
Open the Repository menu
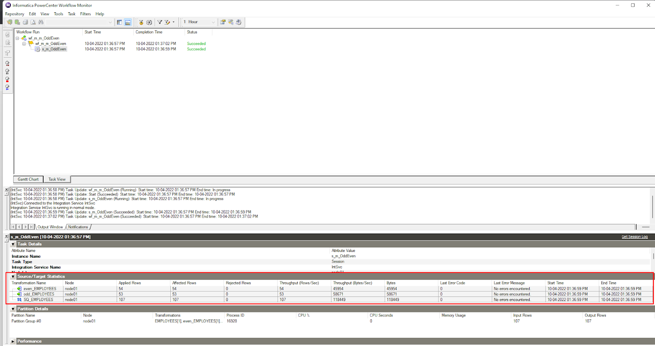coord(15,14)
